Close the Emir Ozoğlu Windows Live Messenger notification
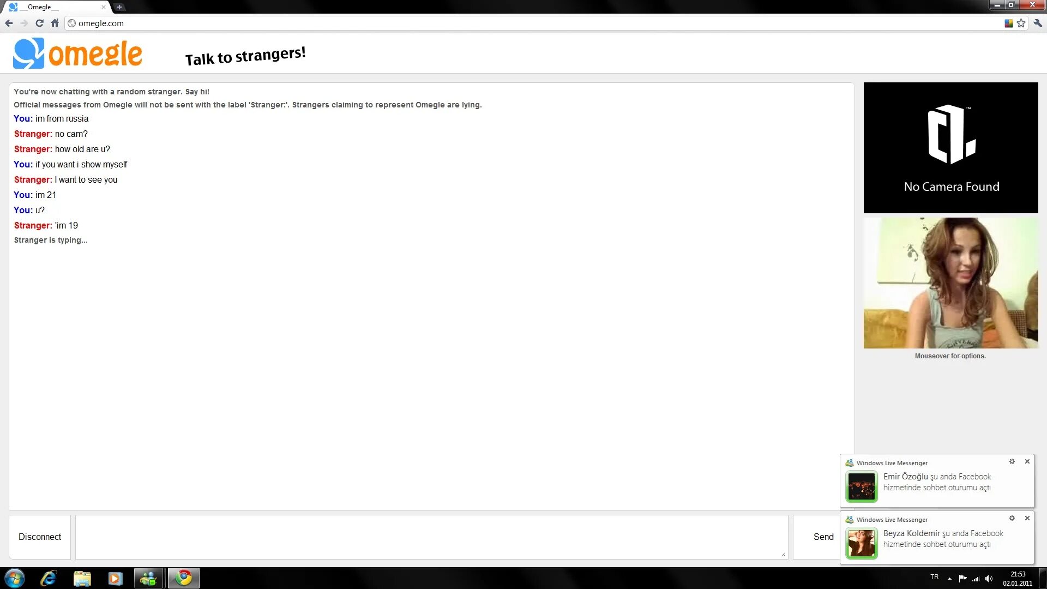Screen dimensions: 1047x589 1027,461
